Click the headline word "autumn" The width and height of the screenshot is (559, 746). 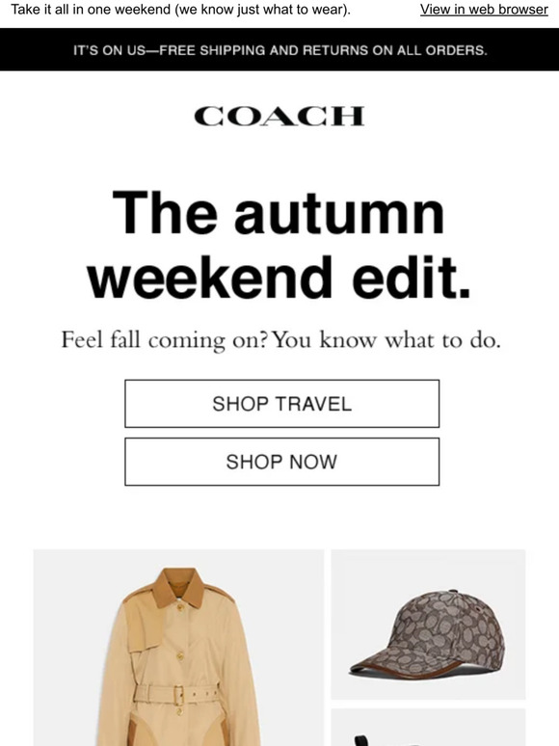click(339, 214)
